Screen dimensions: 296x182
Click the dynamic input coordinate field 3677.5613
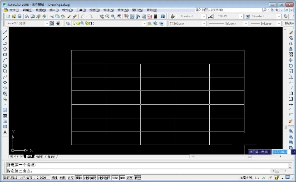point(280,152)
